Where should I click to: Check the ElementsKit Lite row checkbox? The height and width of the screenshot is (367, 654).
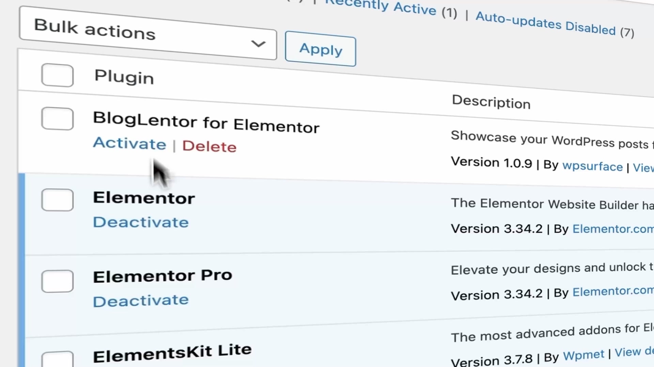click(x=57, y=359)
